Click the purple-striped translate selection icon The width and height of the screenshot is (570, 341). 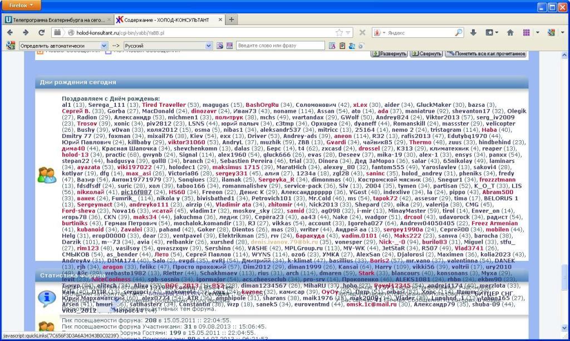[229, 46]
